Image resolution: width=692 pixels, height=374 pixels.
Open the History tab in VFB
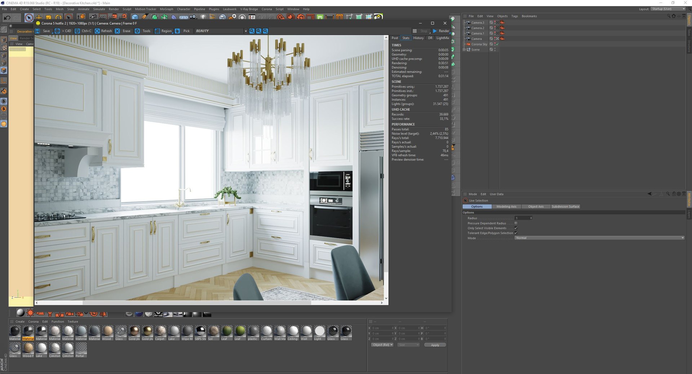418,38
